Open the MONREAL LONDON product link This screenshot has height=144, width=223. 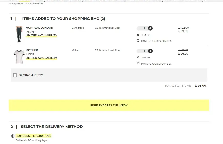pos(39,28)
